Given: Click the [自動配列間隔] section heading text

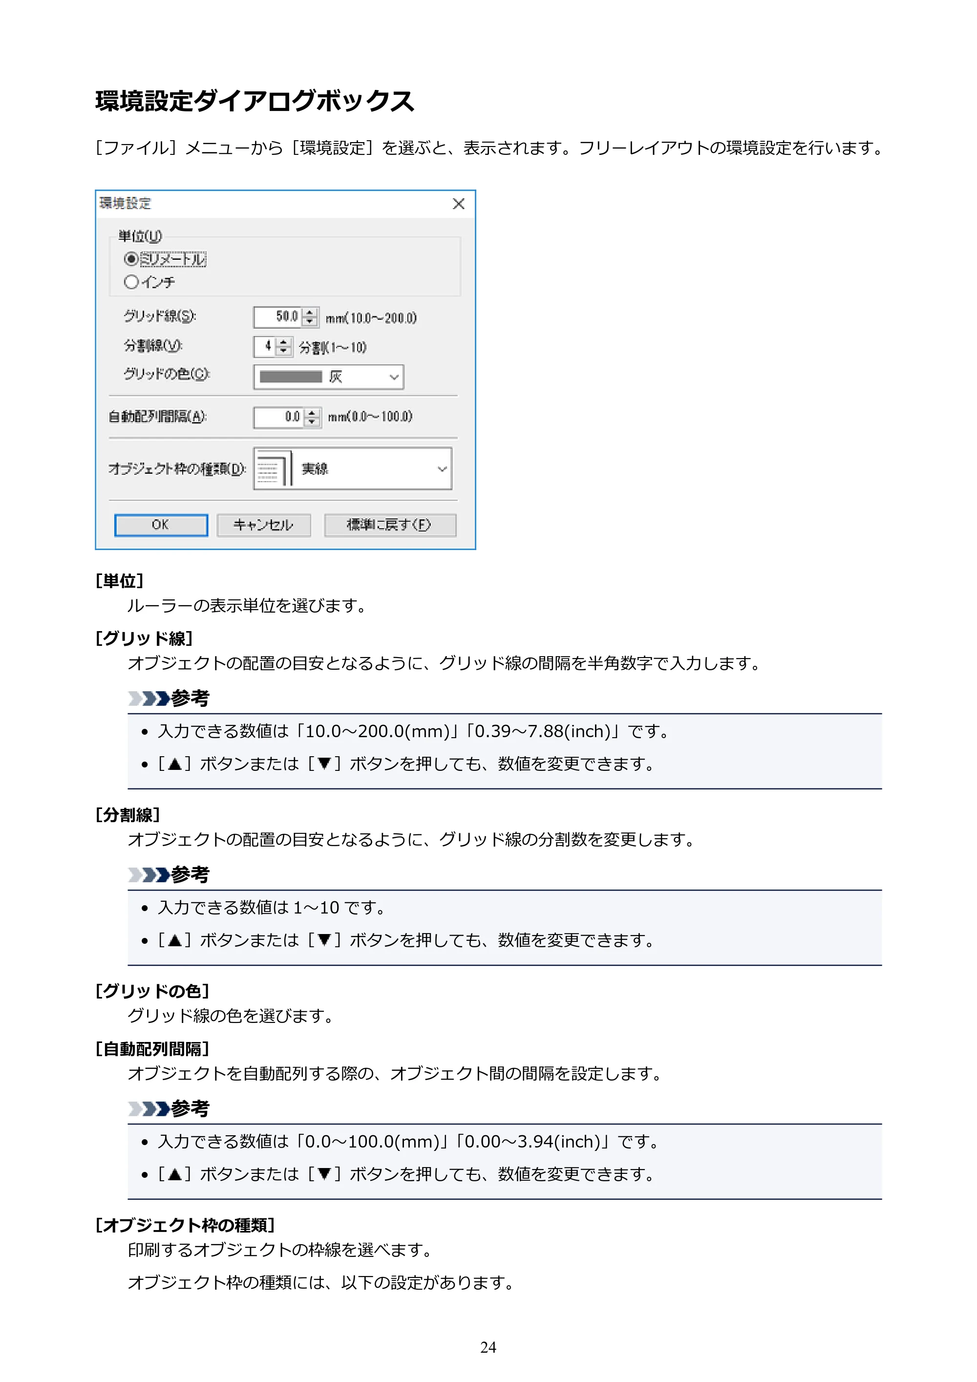Looking at the screenshot, I should tap(152, 1048).
